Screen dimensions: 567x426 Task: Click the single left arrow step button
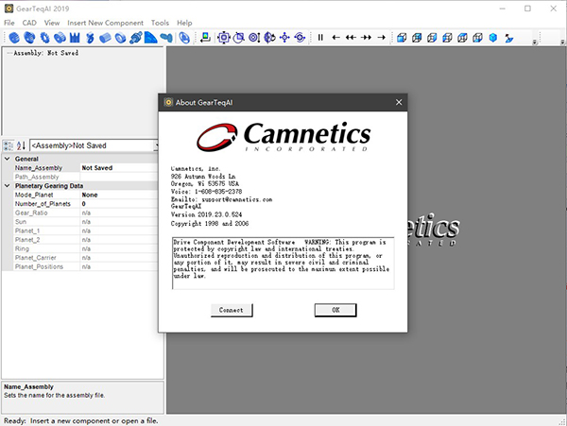[336, 38]
